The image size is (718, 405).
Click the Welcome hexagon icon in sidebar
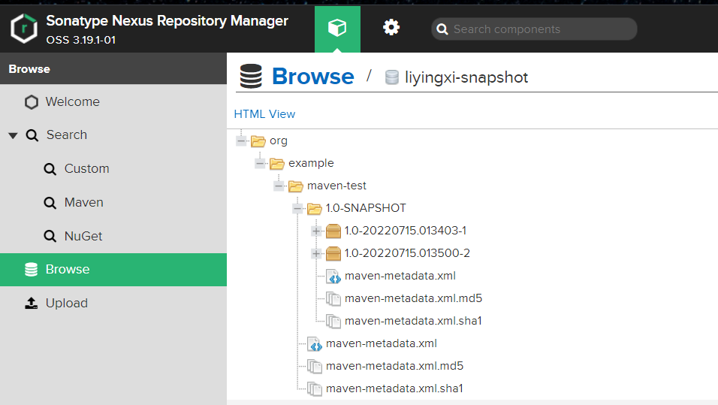tap(31, 101)
